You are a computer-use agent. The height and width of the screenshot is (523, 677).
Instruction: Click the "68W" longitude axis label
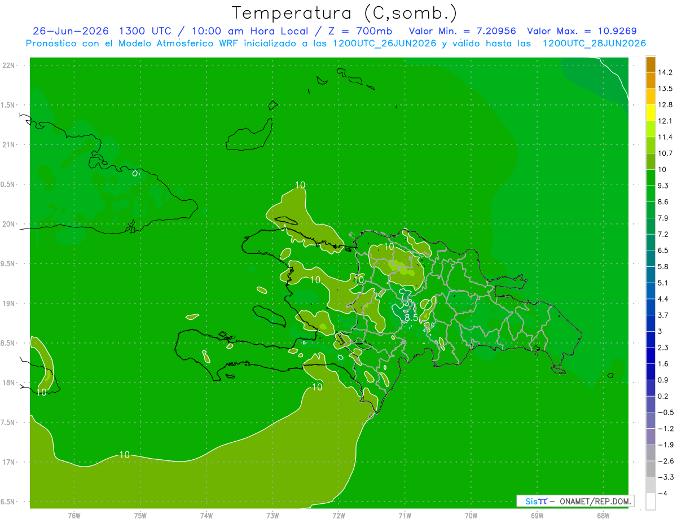coord(603,516)
